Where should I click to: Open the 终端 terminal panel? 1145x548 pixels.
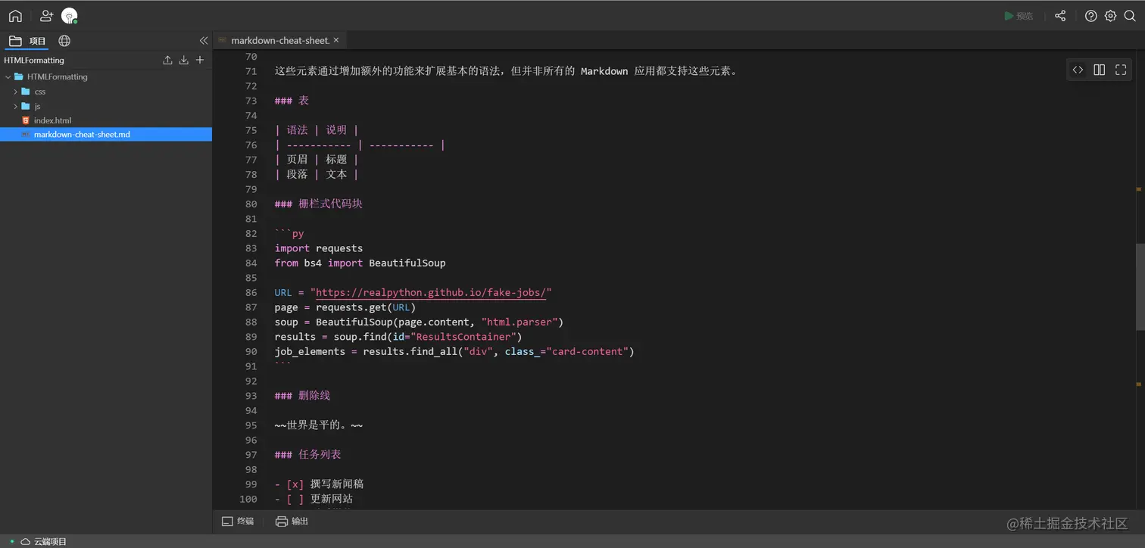238,522
